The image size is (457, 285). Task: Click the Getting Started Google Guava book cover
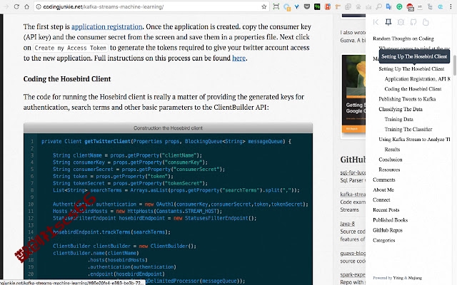pos(353,93)
